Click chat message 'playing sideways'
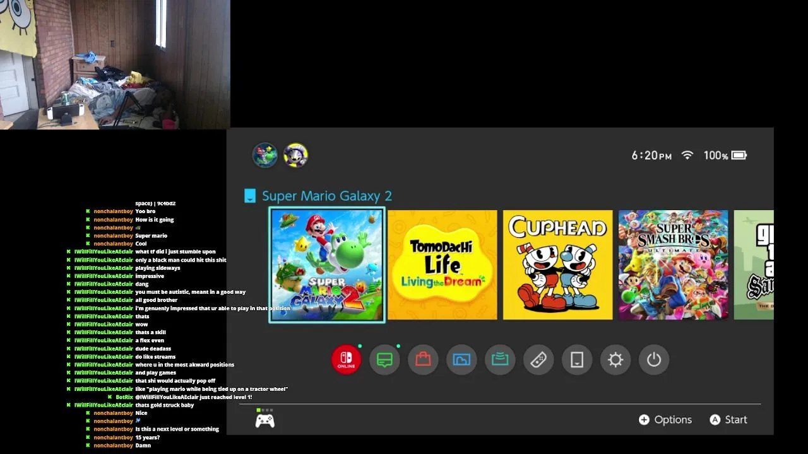The height and width of the screenshot is (454, 808). pos(158,268)
